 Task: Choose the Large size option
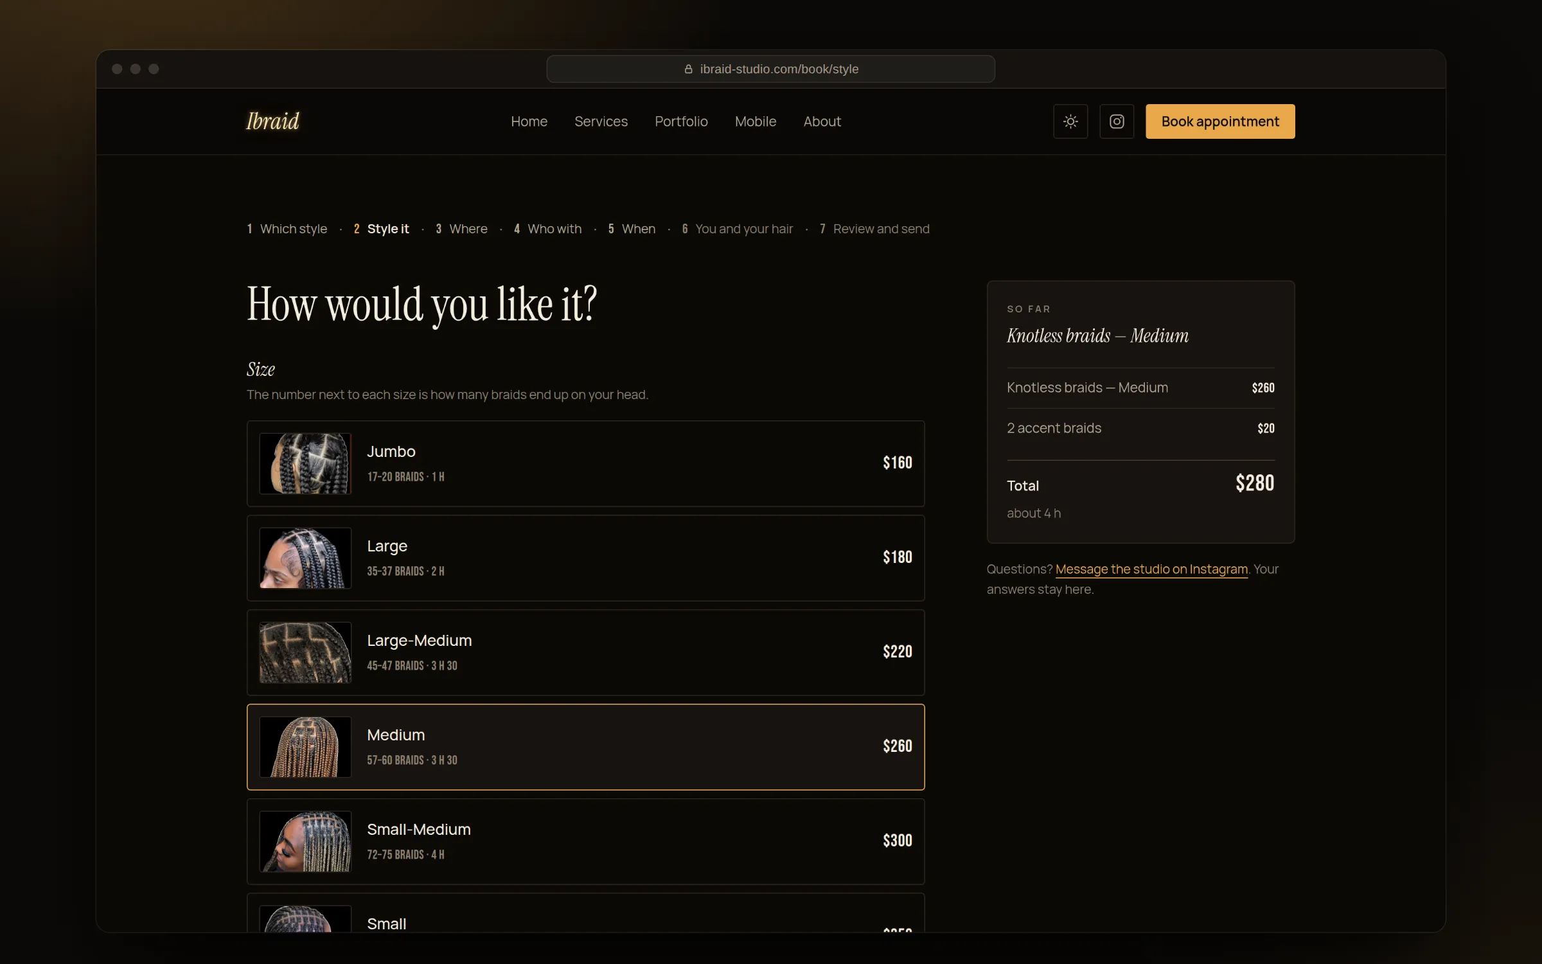coord(586,558)
